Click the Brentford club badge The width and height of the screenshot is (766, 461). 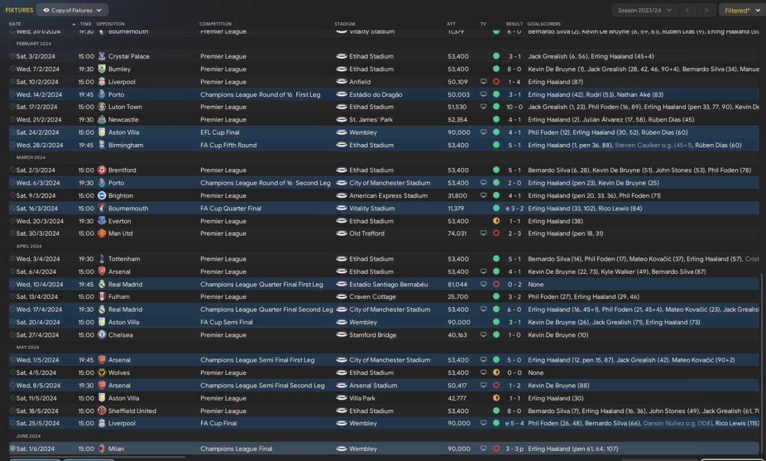pos(102,170)
